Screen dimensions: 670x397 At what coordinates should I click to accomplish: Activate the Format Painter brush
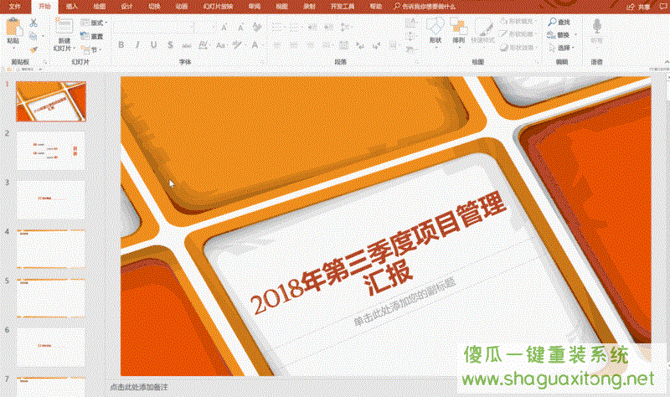coord(33,49)
